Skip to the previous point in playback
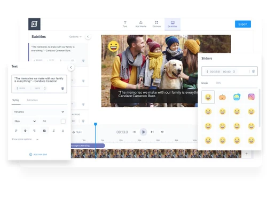267x200 pixels. click(134, 132)
